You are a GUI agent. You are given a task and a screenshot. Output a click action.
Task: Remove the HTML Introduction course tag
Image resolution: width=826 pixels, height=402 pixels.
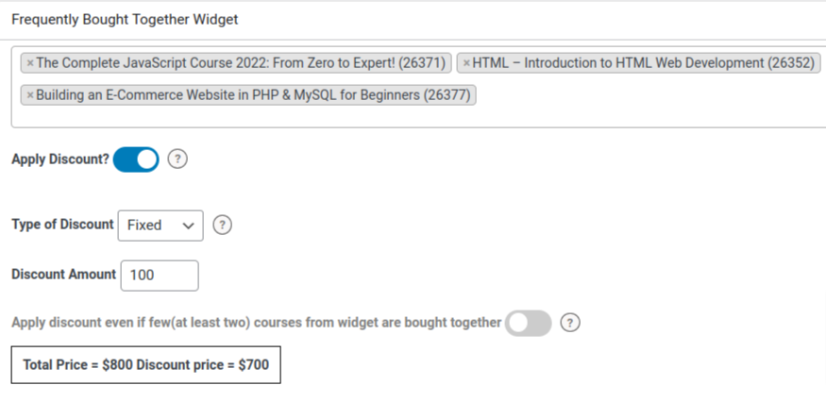click(466, 63)
